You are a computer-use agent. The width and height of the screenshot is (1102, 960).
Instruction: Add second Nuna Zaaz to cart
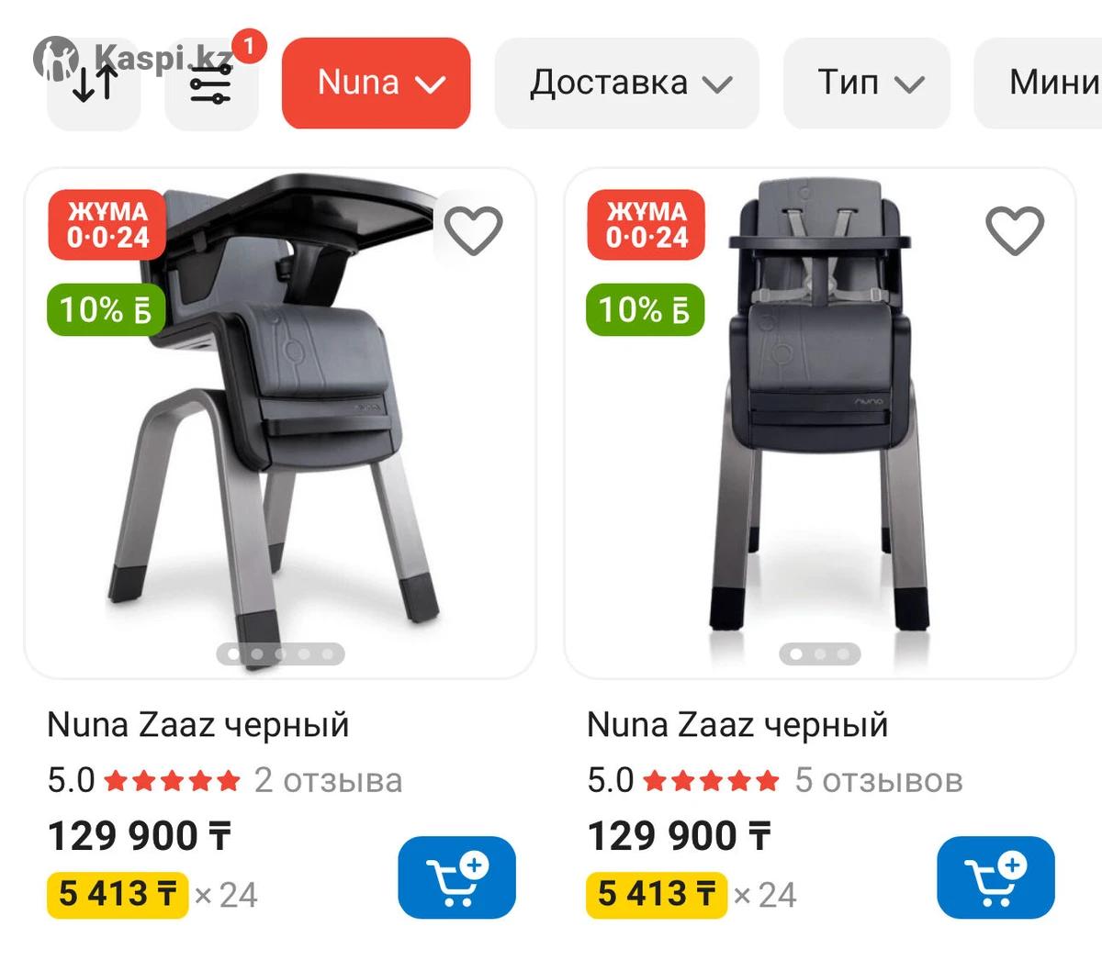[996, 877]
